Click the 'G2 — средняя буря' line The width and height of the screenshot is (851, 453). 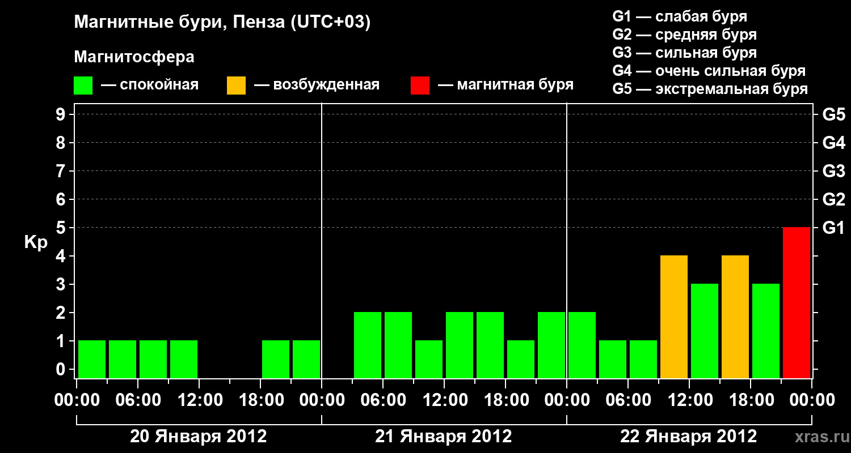pyautogui.click(x=685, y=35)
